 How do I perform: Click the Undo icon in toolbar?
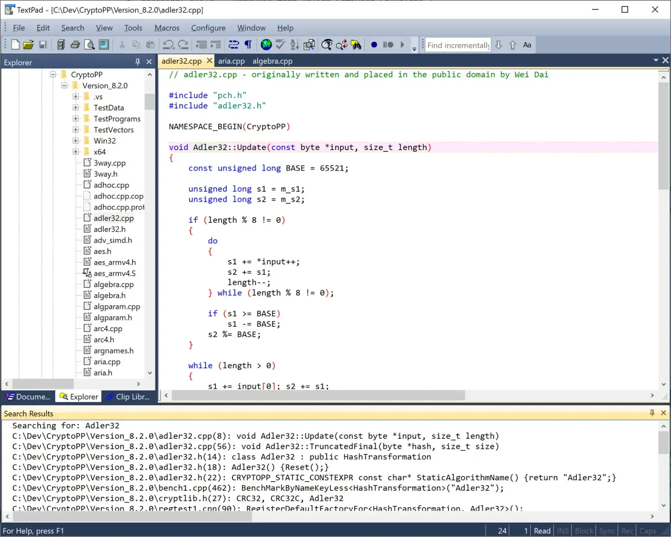[x=169, y=45]
